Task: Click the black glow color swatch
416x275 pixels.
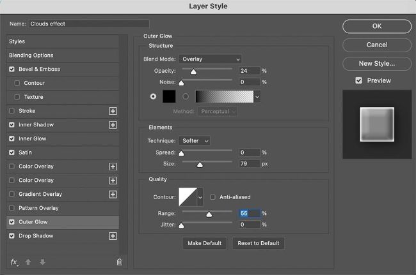Action: tap(170, 96)
